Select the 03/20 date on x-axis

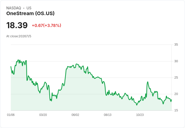[x=43, y=115]
